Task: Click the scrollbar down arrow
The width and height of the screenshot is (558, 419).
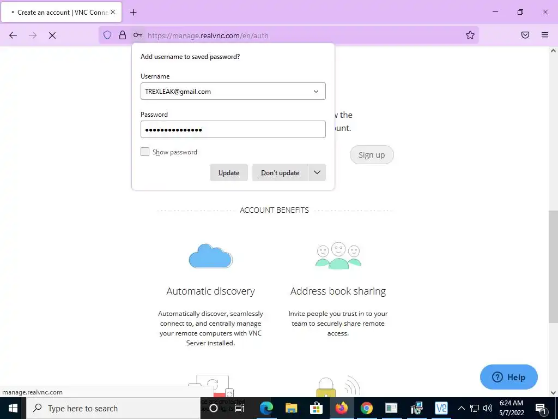Action: [x=553, y=393]
